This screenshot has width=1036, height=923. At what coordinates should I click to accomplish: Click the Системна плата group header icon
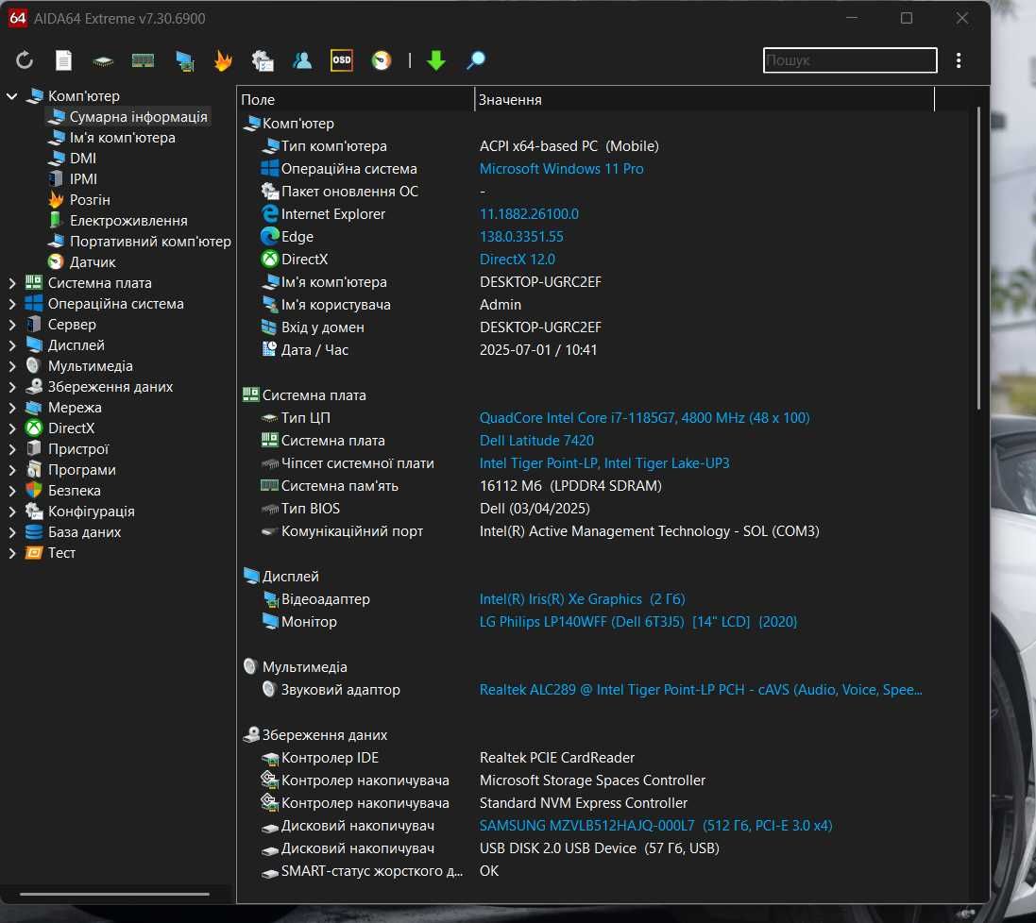[x=251, y=394]
